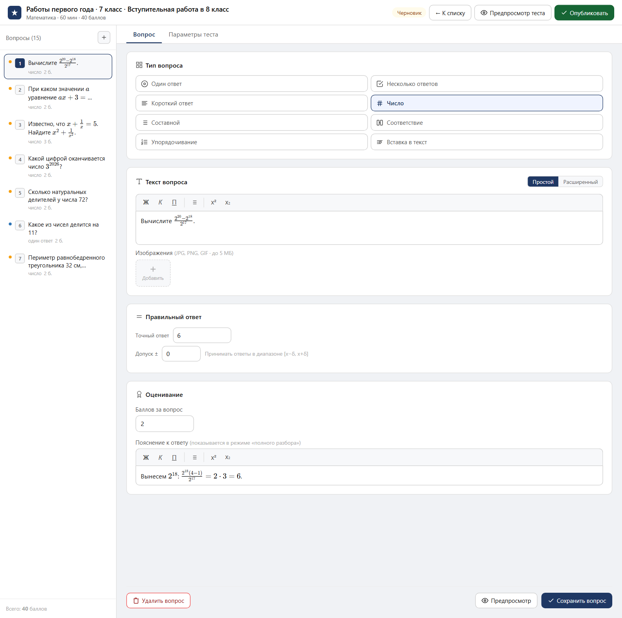
Task: Apply superscript in explanation toolbar
Action: [213, 457]
